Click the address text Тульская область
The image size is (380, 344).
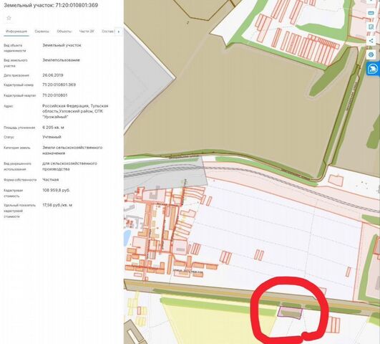tap(75, 108)
